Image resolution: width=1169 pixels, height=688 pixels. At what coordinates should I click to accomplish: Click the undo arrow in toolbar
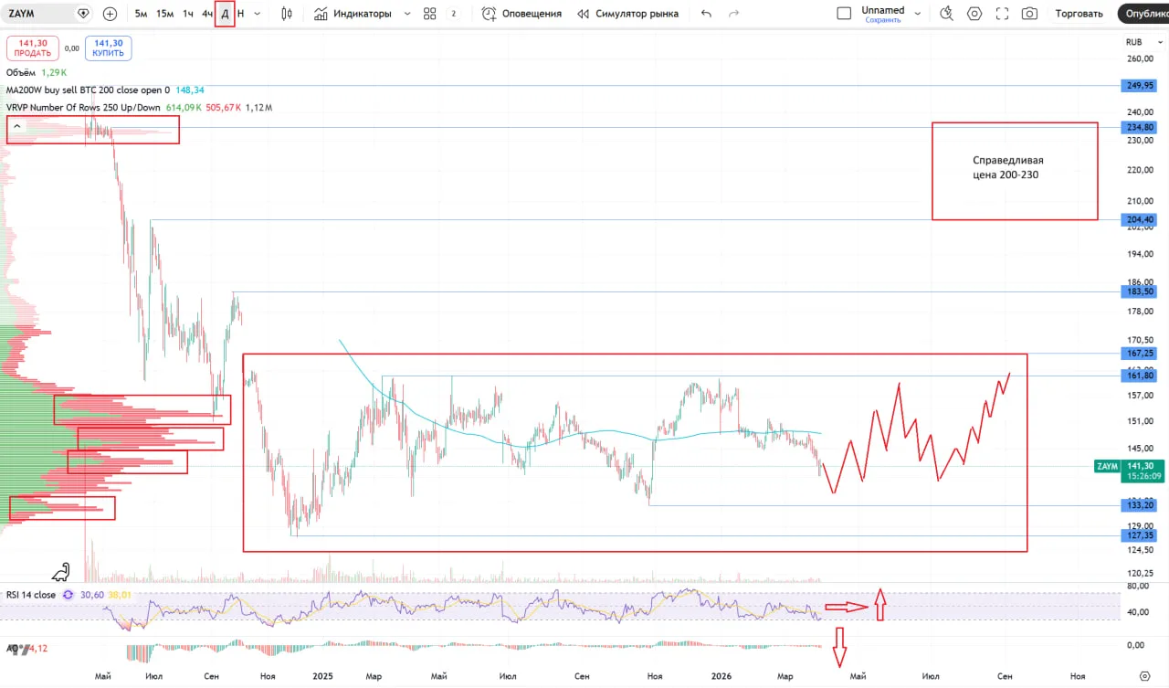pos(706,14)
